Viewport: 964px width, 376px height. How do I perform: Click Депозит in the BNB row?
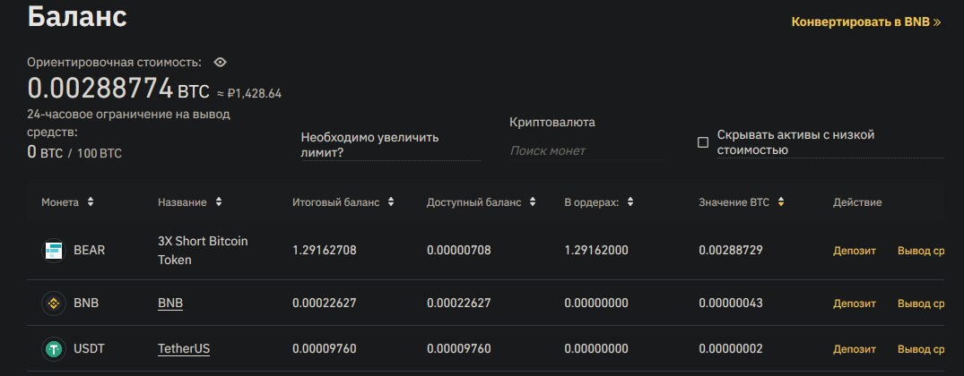coord(855,303)
